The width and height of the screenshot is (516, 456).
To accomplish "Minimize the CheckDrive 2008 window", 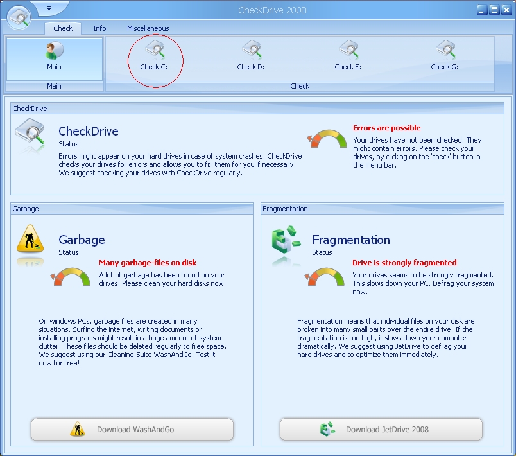I will pos(482,10).
